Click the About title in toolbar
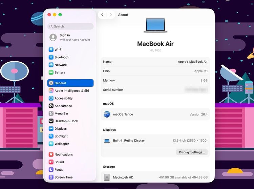 tap(123, 15)
